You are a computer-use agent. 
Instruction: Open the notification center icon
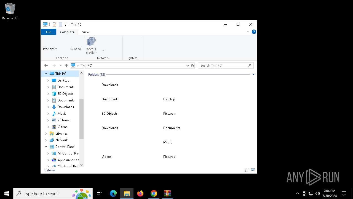tap(344, 193)
